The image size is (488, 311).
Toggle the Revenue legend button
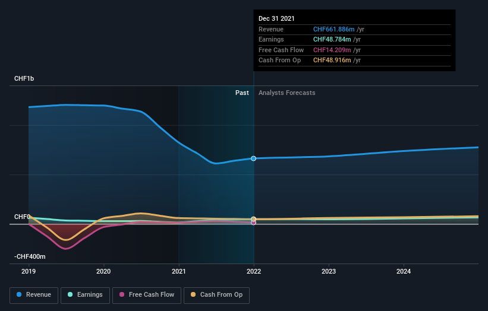(x=34, y=295)
